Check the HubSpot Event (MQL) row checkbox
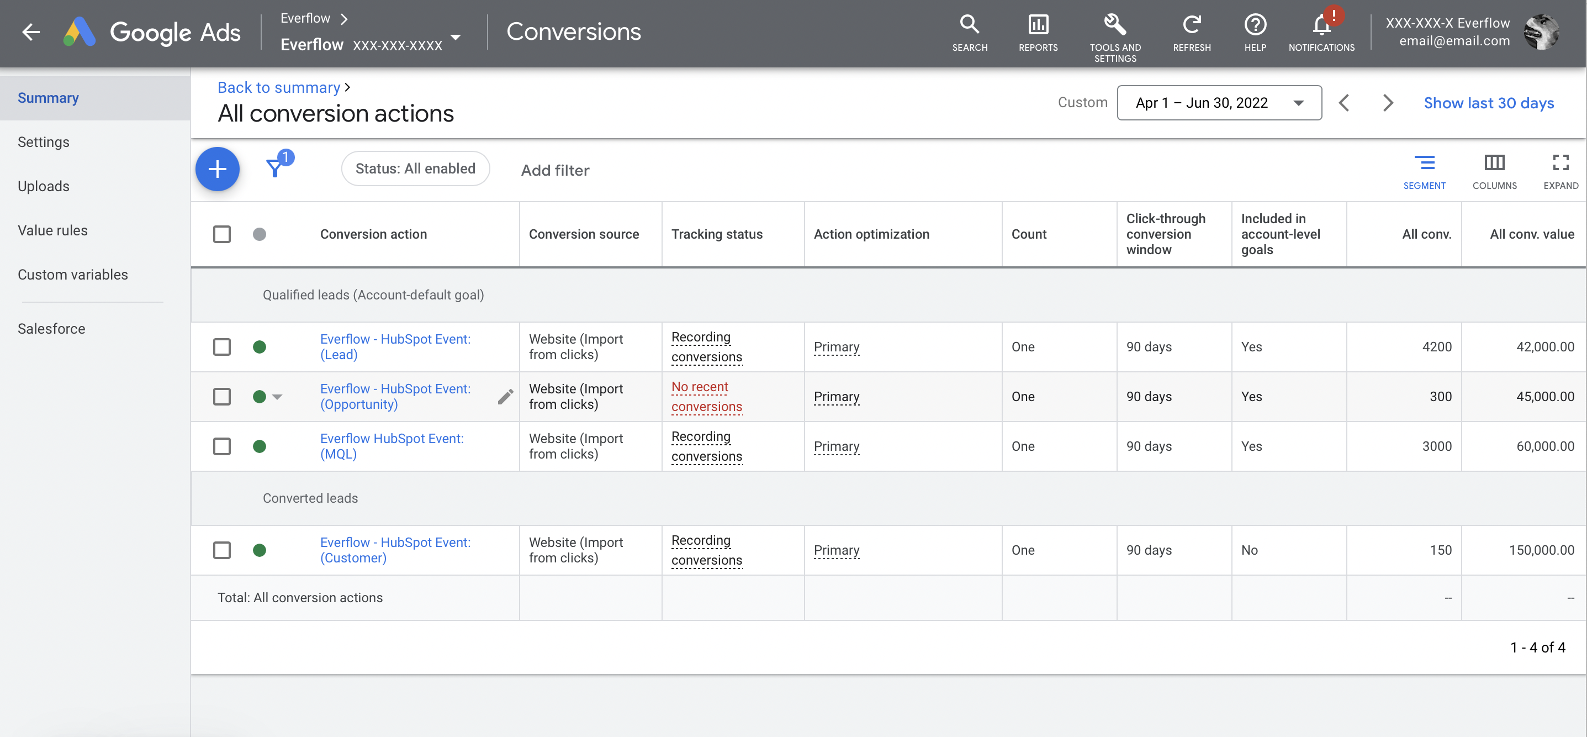Image resolution: width=1587 pixels, height=737 pixels. click(222, 446)
